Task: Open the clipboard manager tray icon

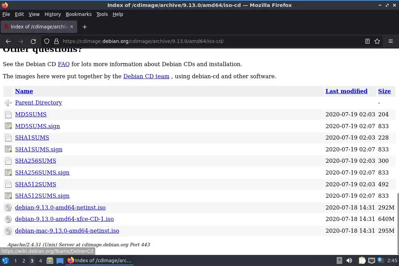Action: tap(362, 260)
